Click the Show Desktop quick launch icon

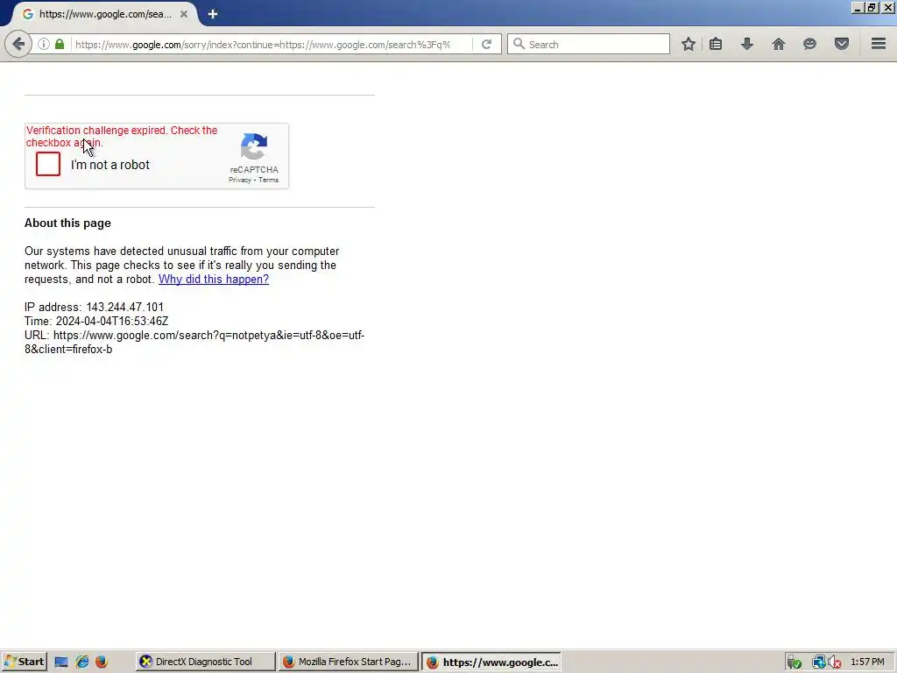[61, 662]
